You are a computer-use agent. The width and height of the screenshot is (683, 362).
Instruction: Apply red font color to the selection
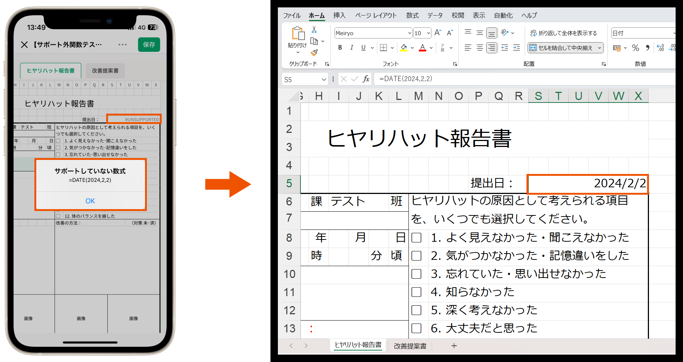click(423, 47)
